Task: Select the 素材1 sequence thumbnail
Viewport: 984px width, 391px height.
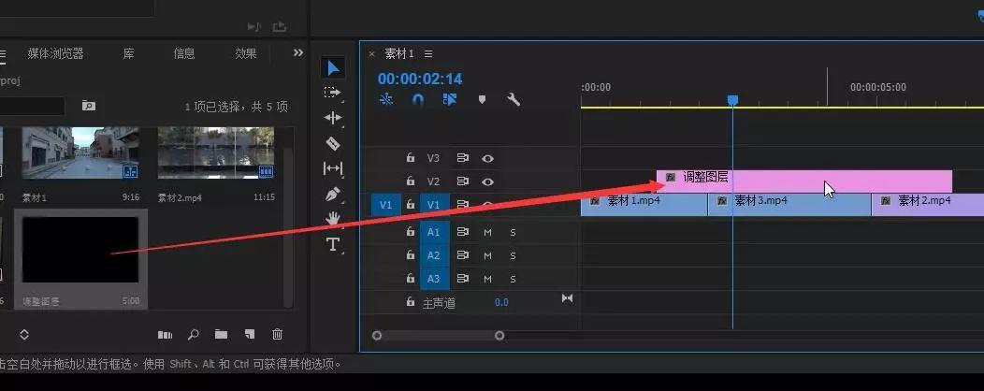Action: pyautogui.click(x=80, y=153)
